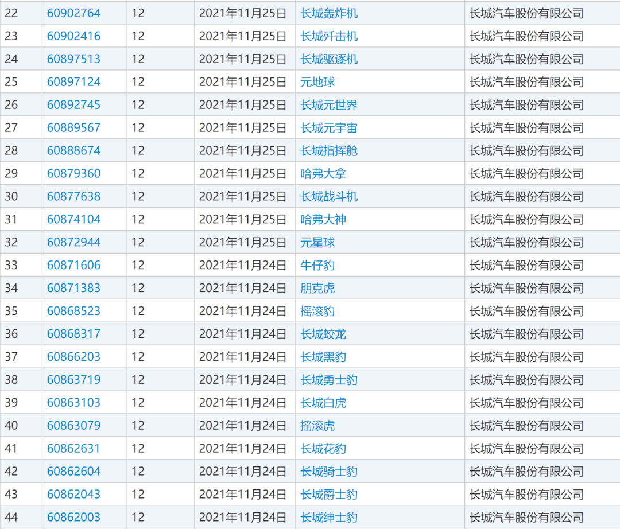The image size is (620, 529).
Task: Click application number 60889567
Action: point(73,127)
